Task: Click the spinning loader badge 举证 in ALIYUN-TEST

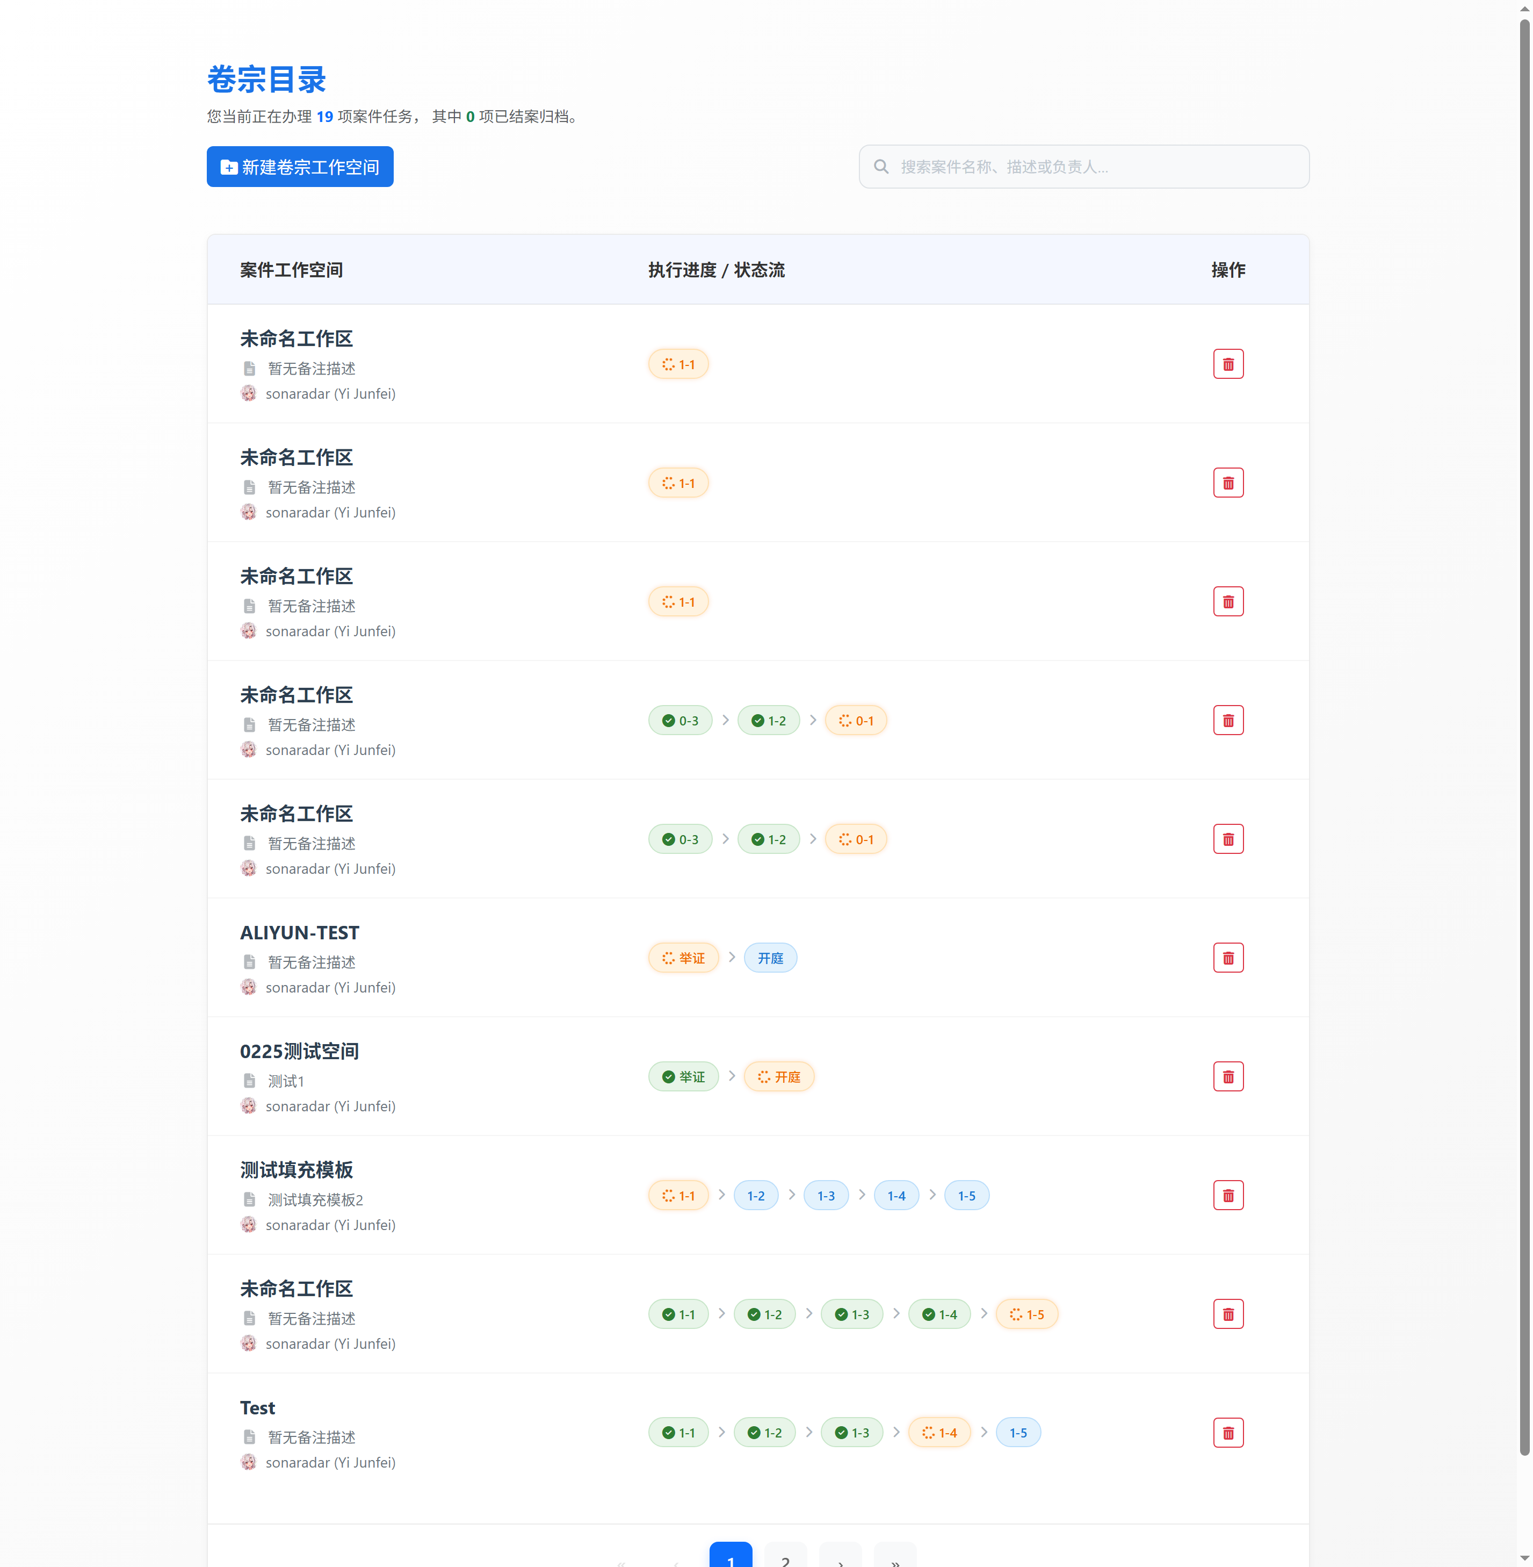Action: pyautogui.click(x=683, y=957)
